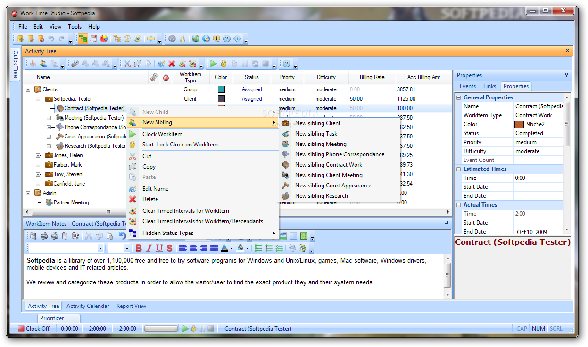Click the round blue help question mark icon
Viewport: 588px width, 347px height.
pyautogui.click(x=227, y=39)
